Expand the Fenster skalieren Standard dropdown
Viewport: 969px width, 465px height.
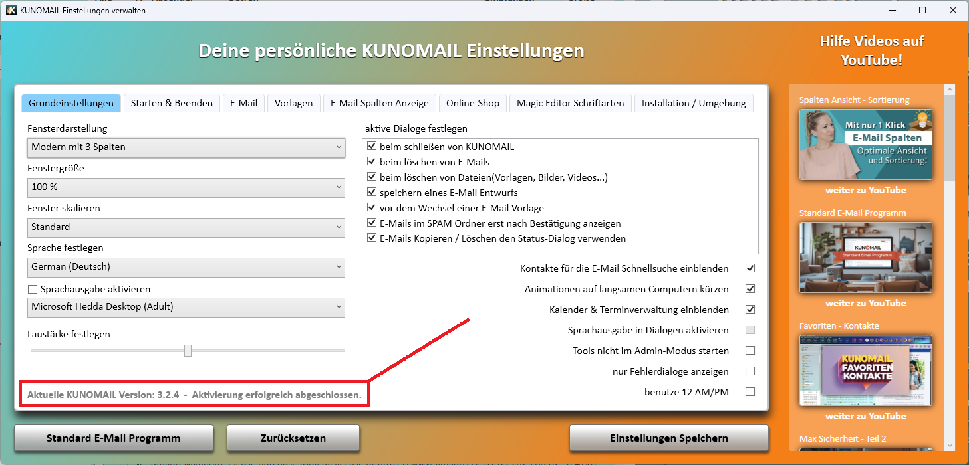(x=186, y=227)
